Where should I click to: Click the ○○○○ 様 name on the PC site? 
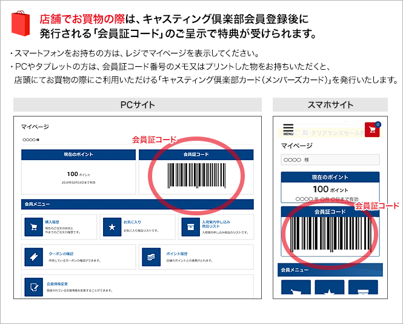click(31, 140)
